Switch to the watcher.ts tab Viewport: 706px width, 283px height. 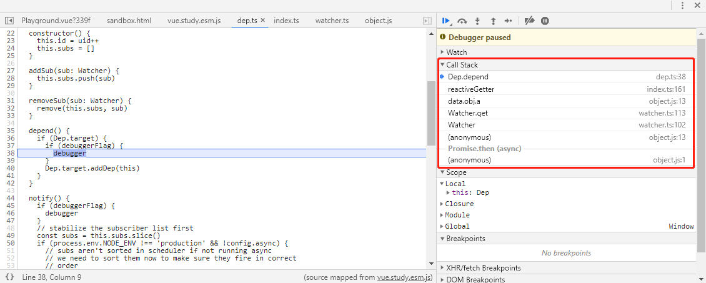point(332,21)
